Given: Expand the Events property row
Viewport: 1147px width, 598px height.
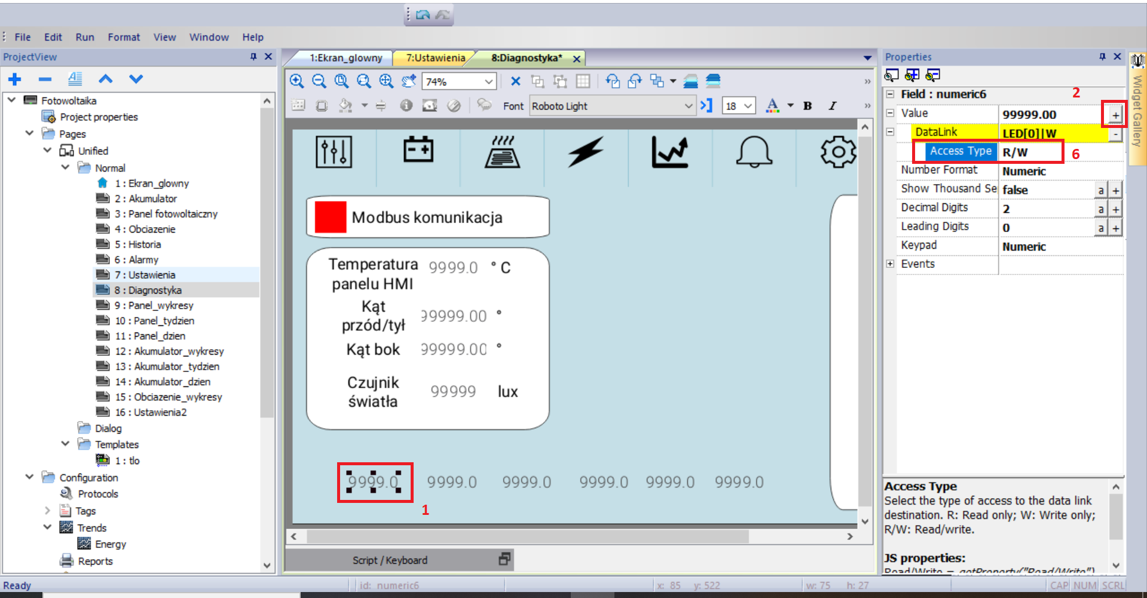Looking at the screenshot, I should (x=890, y=264).
